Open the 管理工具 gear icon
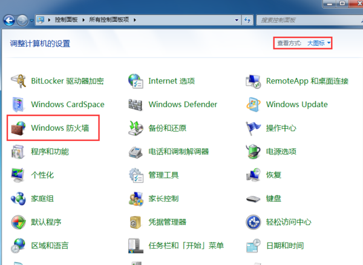The width and height of the screenshot is (363, 265). (x=136, y=175)
